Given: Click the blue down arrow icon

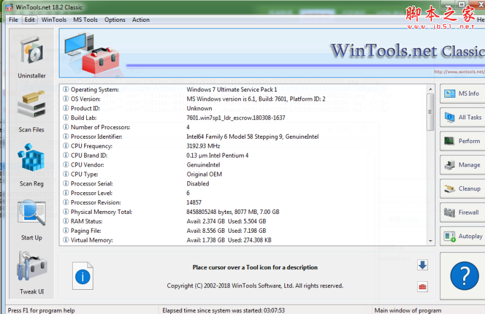Looking at the screenshot, I should [x=423, y=265].
